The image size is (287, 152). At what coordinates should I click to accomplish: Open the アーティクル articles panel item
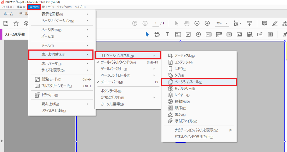(199, 56)
